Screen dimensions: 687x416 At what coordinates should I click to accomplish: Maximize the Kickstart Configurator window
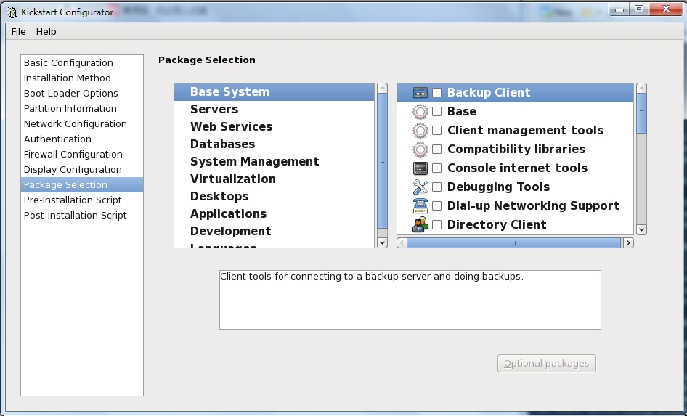tap(639, 9)
